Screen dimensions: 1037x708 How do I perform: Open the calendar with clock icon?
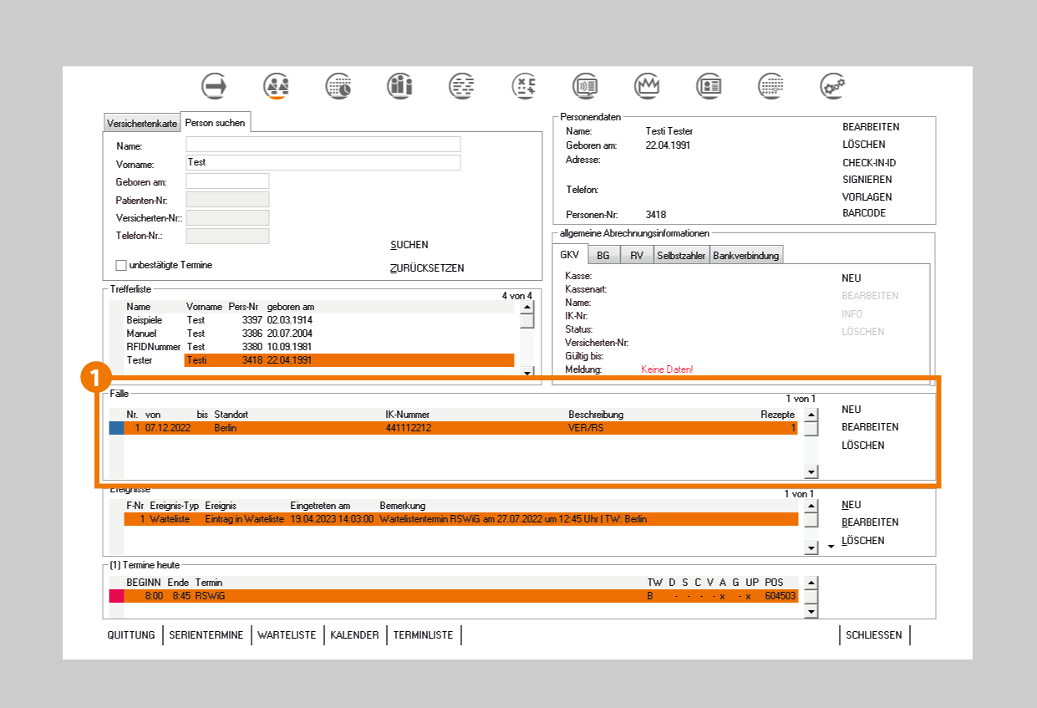(338, 85)
